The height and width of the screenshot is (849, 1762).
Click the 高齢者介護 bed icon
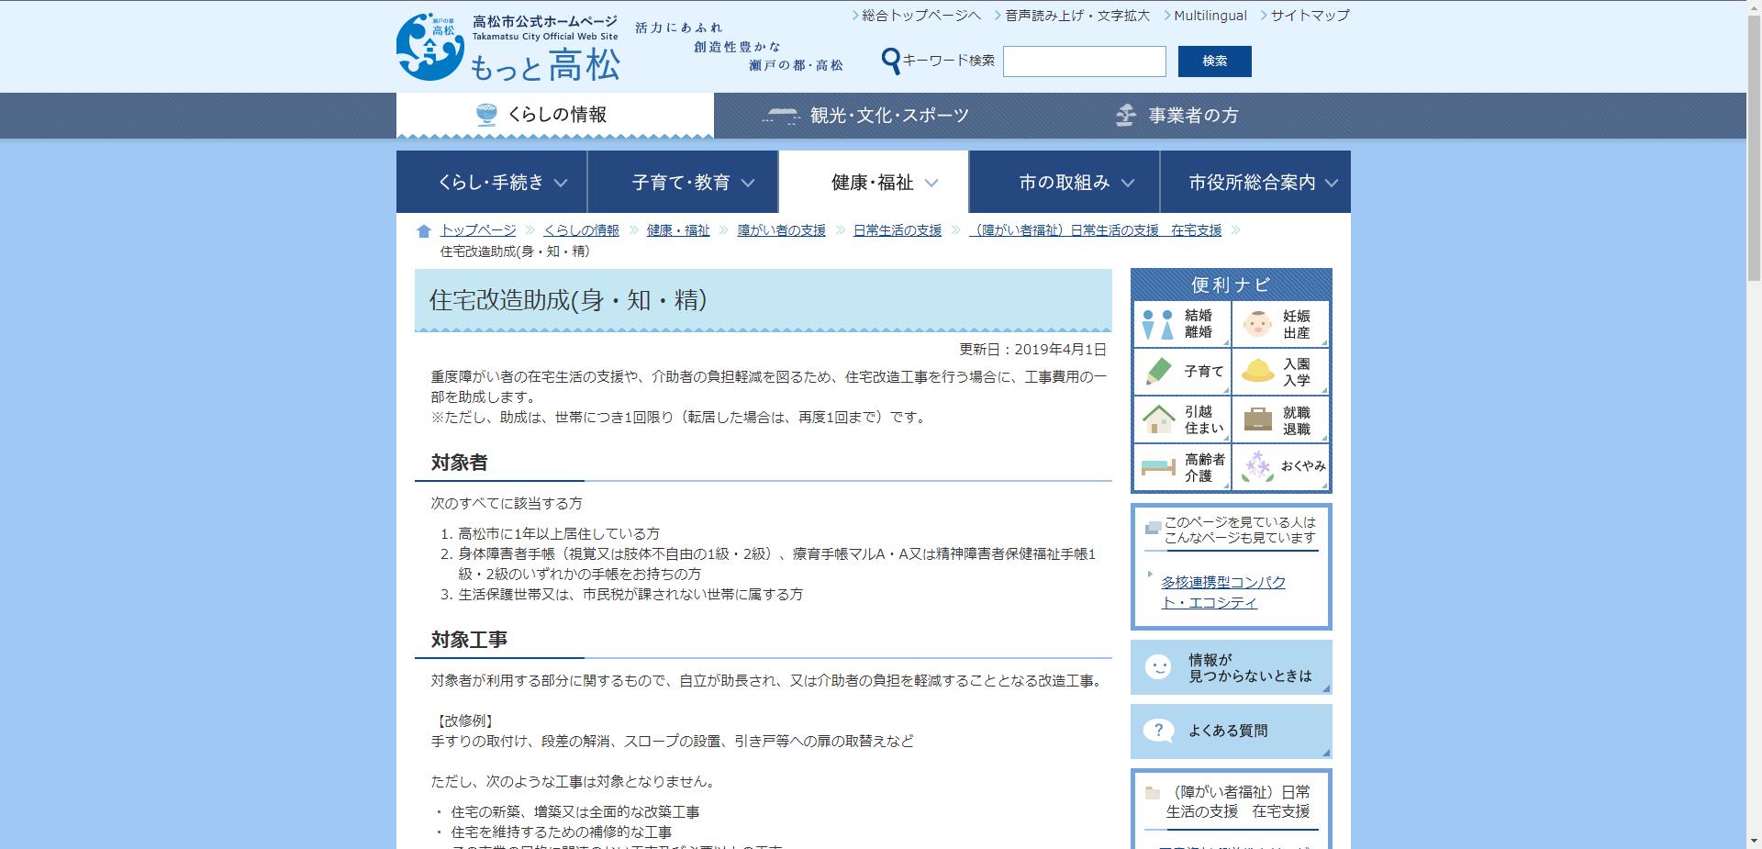(x=1155, y=467)
